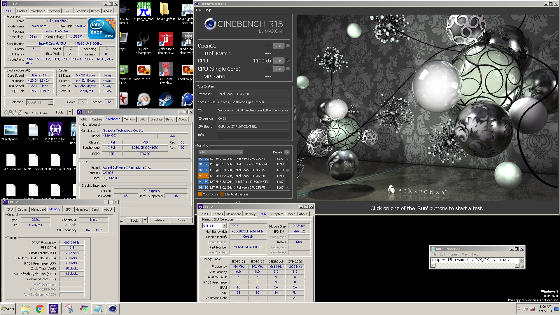The width and height of the screenshot is (560, 315).
Task: Click the ranking scrollbar down arrow
Action: [288, 188]
